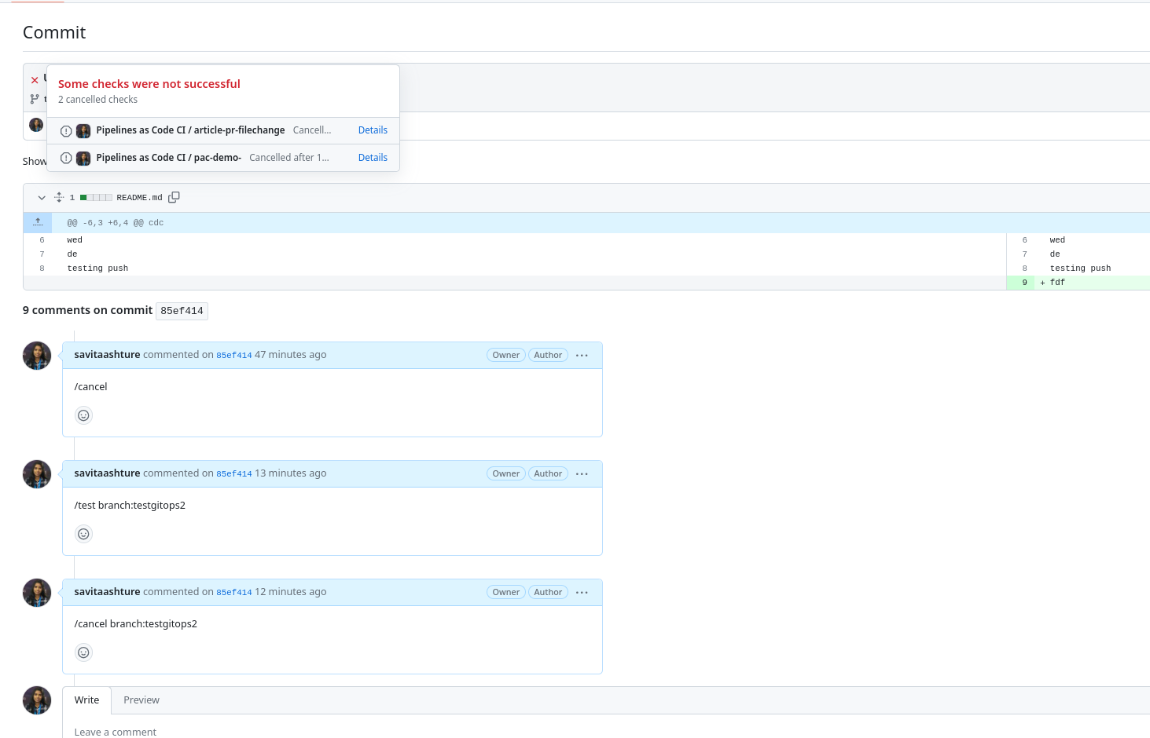Select the Write tab
Viewport: 1150px width, 738px height.
(x=86, y=700)
